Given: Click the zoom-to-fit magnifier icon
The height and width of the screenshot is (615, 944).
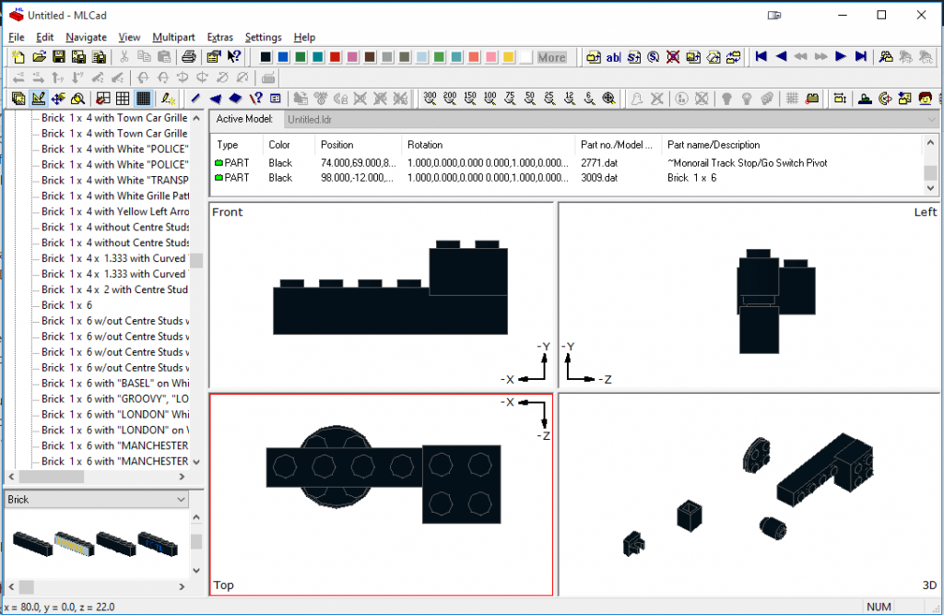Looking at the screenshot, I should click(x=609, y=98).
